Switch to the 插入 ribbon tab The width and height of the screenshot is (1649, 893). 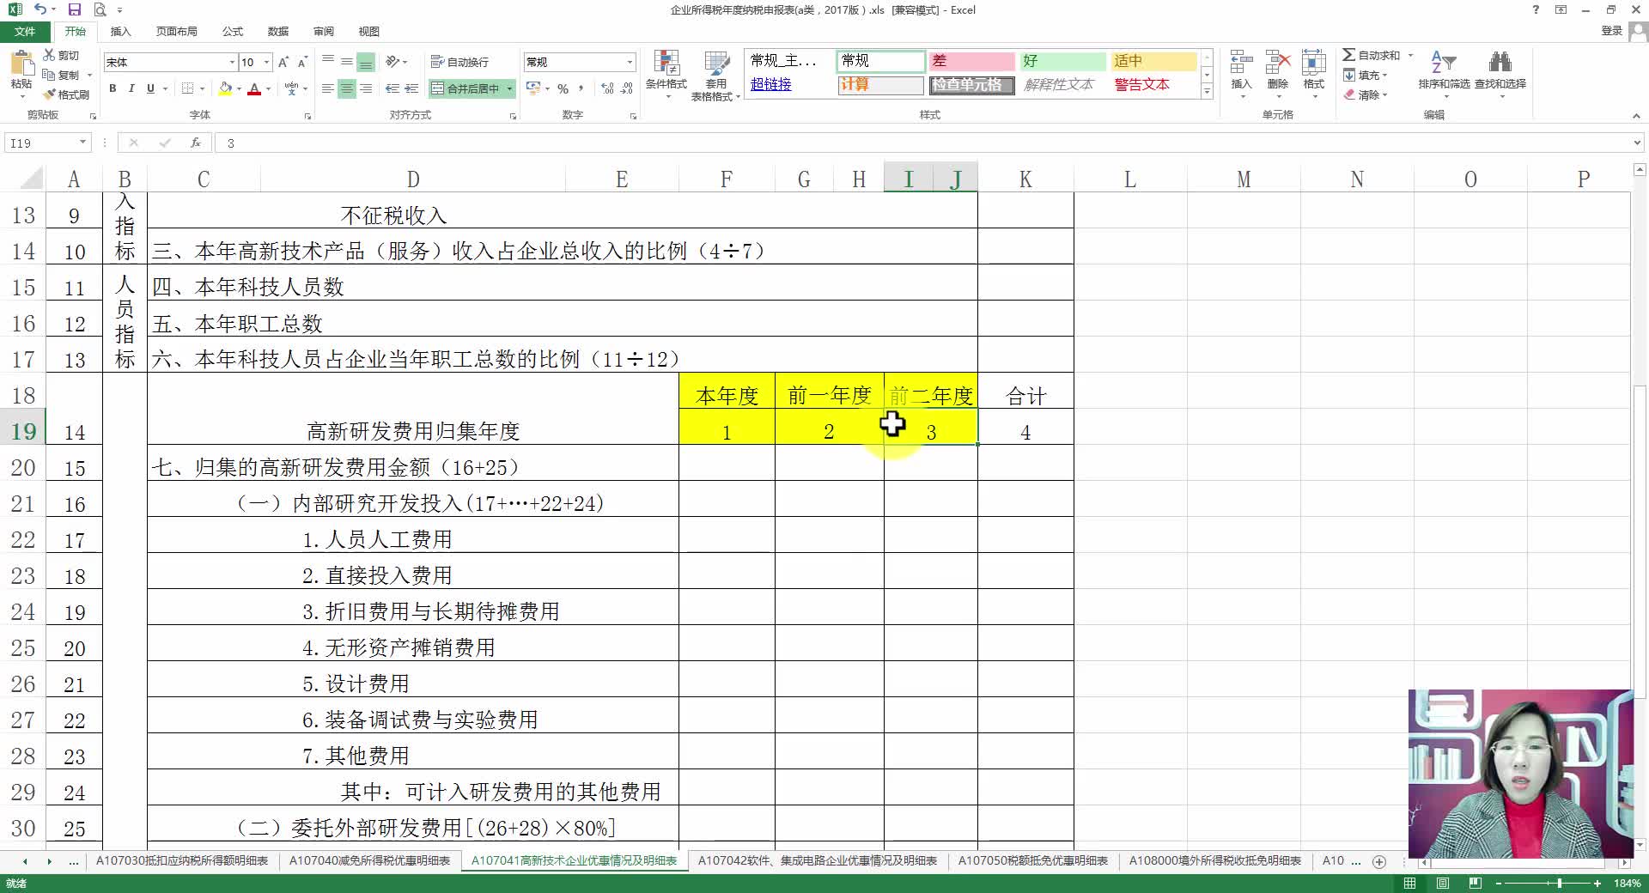click(x=120, y=32)
